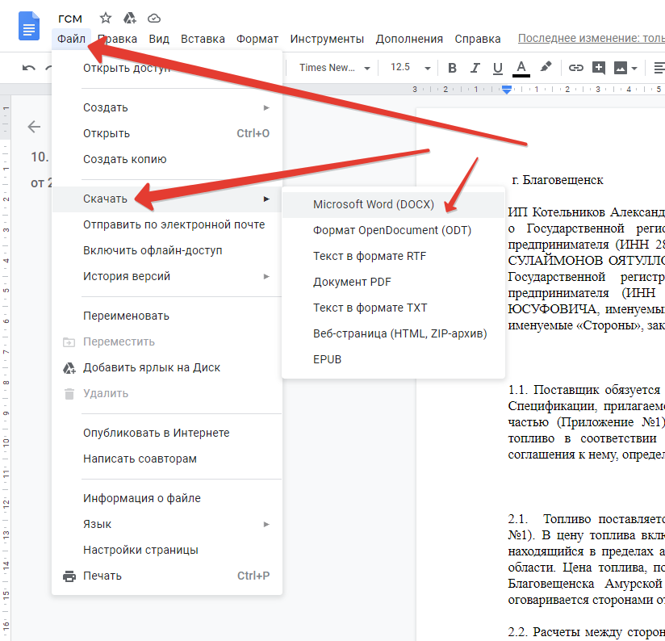Click the move to Drive icon
The height and width of the screenshot is (641, 665).
(x=129, y=18)
